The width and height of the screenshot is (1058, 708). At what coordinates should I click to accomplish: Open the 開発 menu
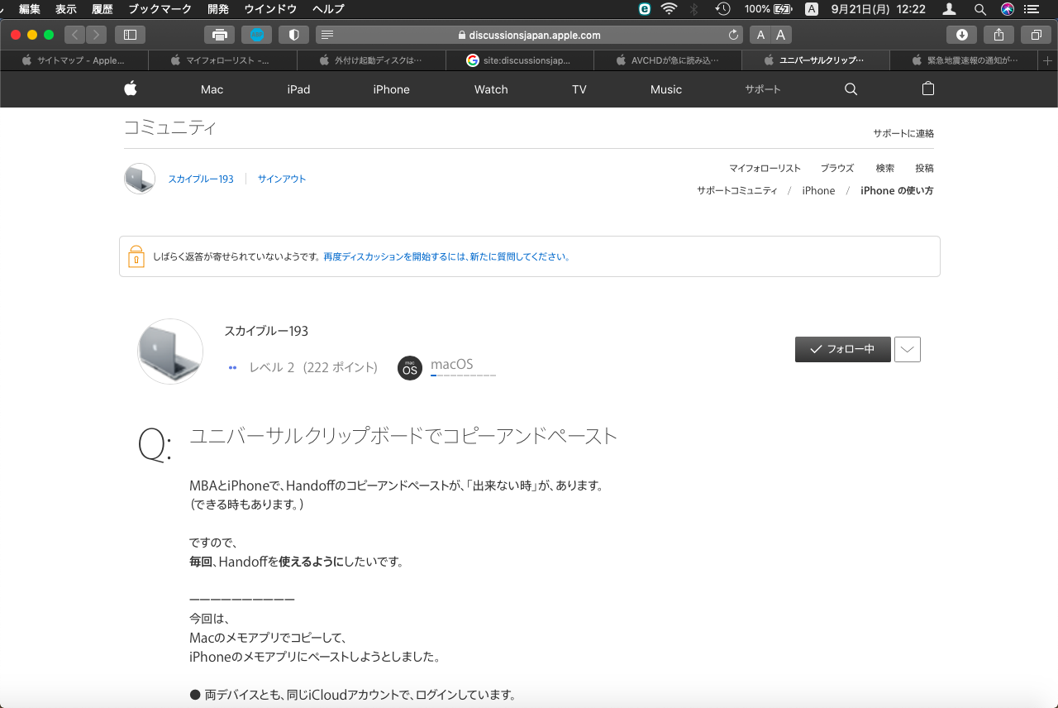[x=218, y=9]
